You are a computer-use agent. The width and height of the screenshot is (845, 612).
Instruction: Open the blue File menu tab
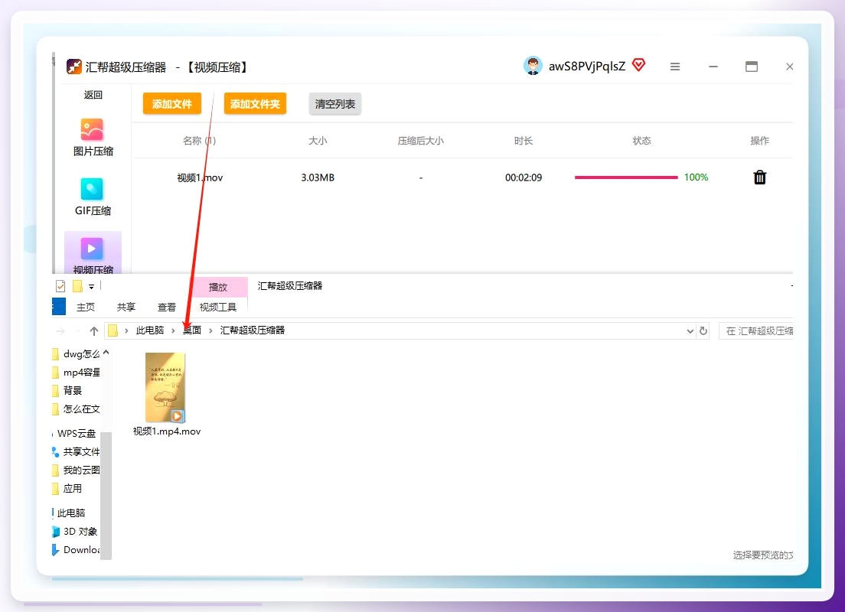point(59,307)
